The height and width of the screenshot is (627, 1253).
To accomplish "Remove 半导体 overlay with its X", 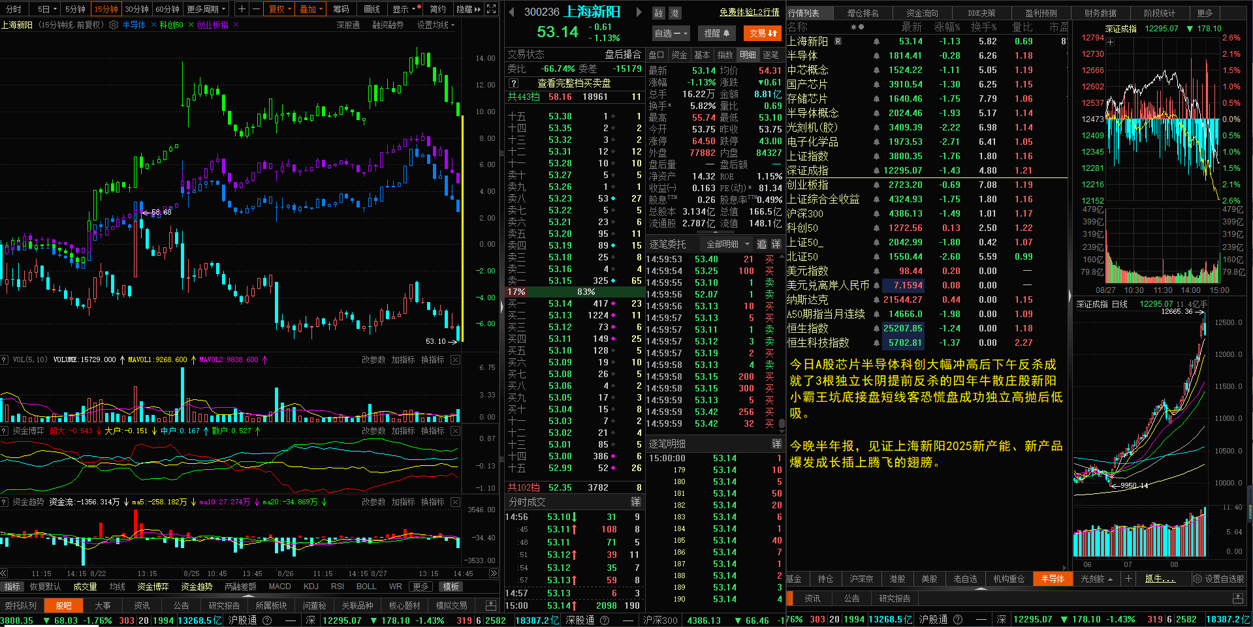I will click(x=153, y=25).
